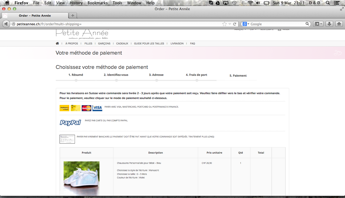Open a new tab with the plus button
The height and width of the screenshot is (198, 345).
(x=73, y=15)
